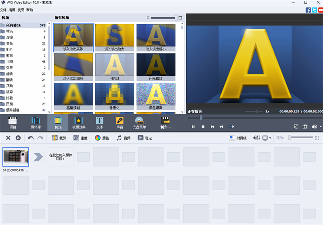
Task: Open the display layout dropdown in toolbar
Action: pyautogui.click(x=270, y=138)
